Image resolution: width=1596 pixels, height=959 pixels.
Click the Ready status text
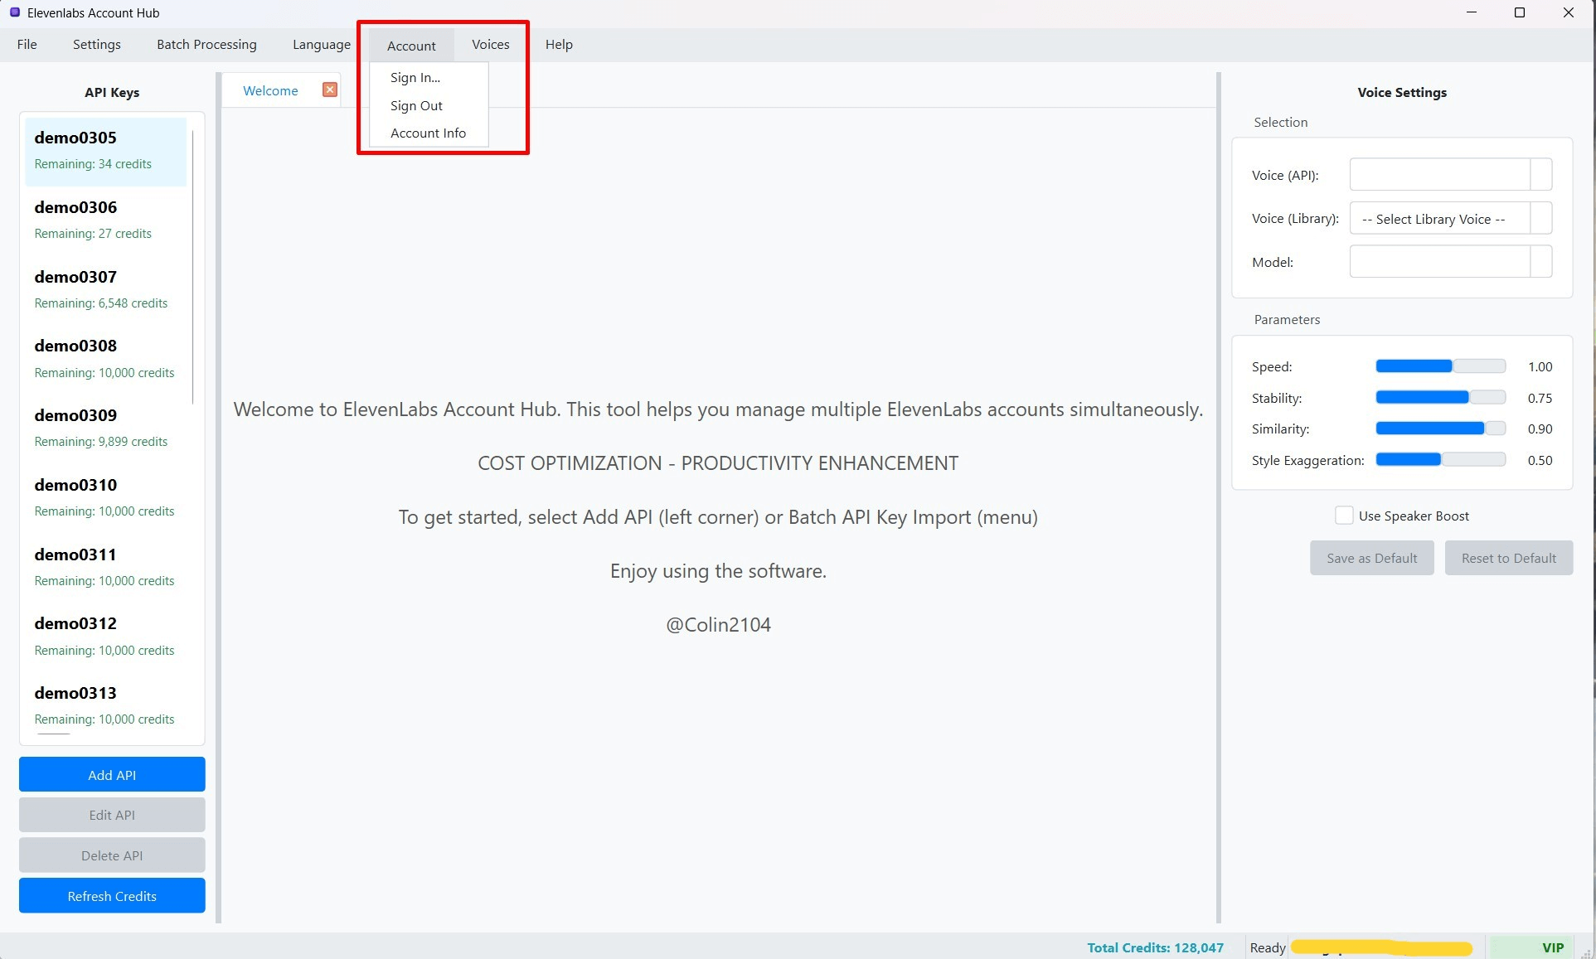(x=1268, y=947)
